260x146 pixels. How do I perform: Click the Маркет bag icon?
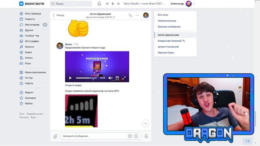[21, 92]
